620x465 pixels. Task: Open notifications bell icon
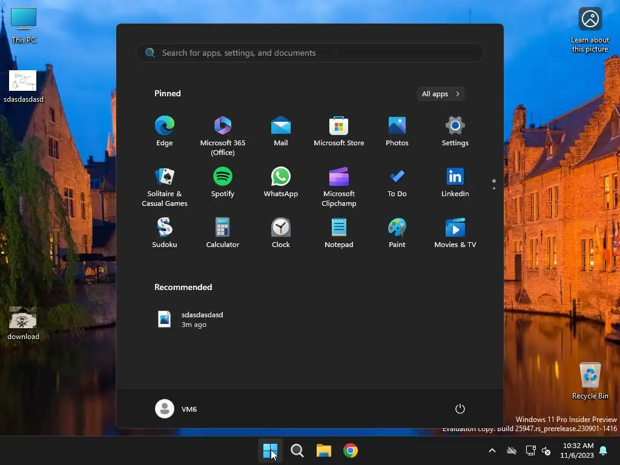click(604, 450)
